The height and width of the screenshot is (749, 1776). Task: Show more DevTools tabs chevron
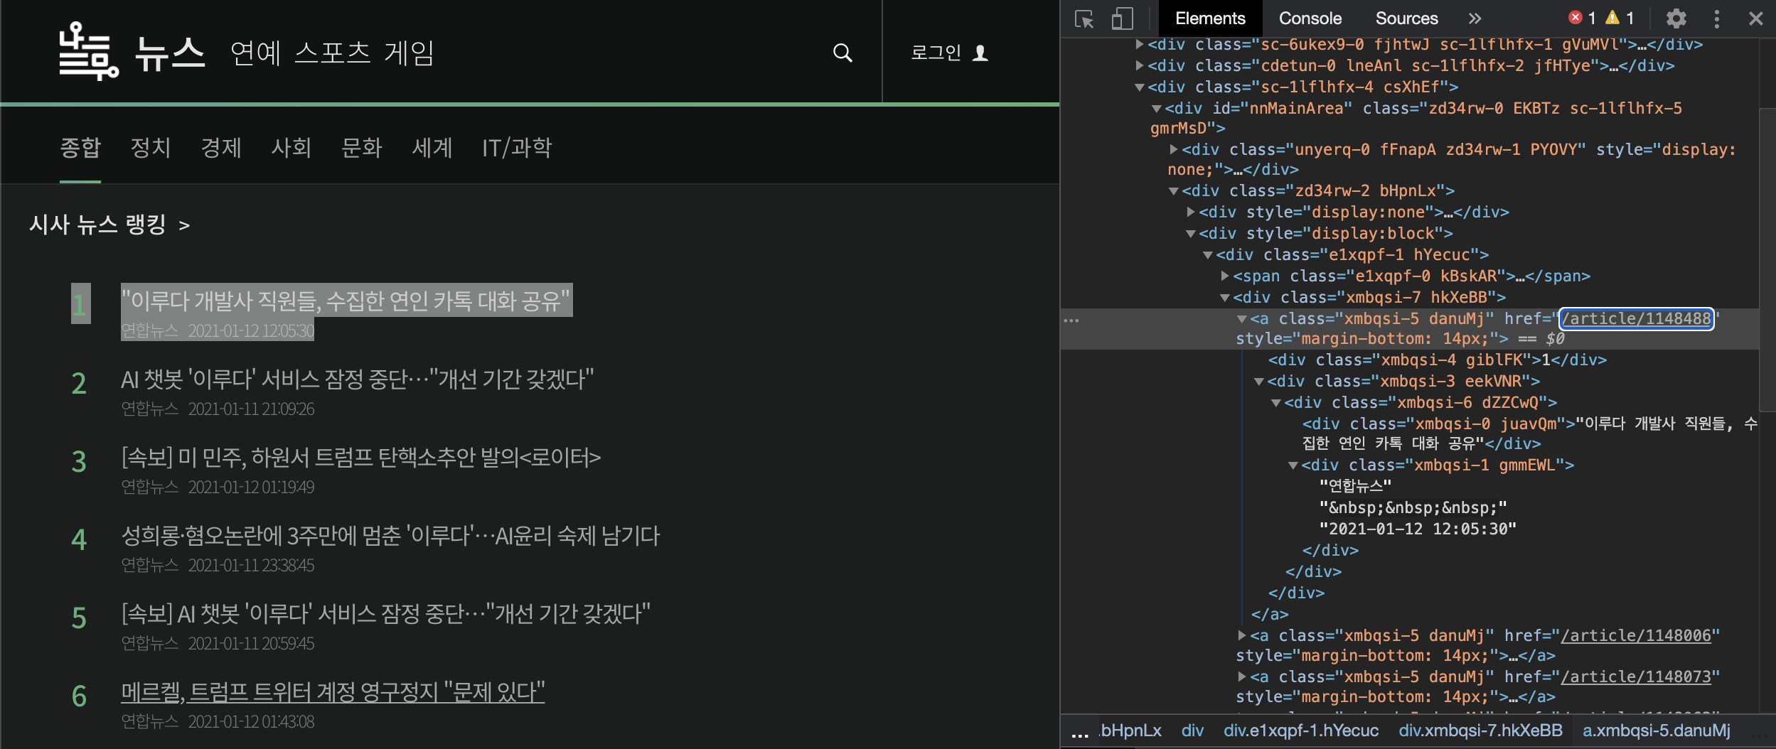[x=1475, y=19]
